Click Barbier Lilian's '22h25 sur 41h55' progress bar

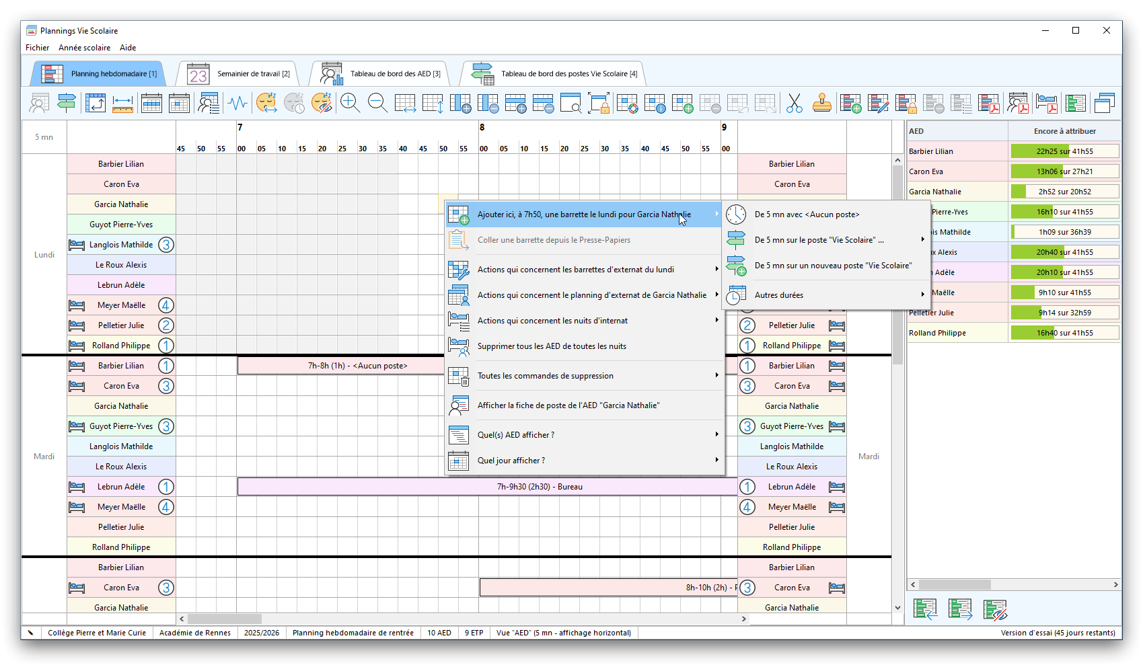(x=1064, y=151)
